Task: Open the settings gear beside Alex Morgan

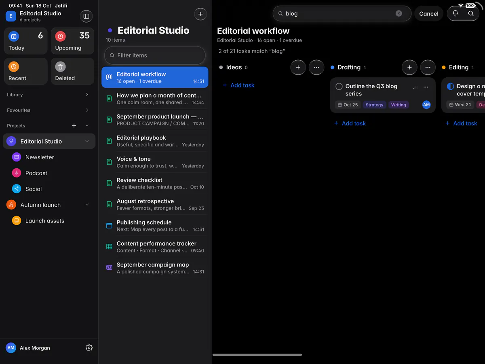Action: point(89,348)
